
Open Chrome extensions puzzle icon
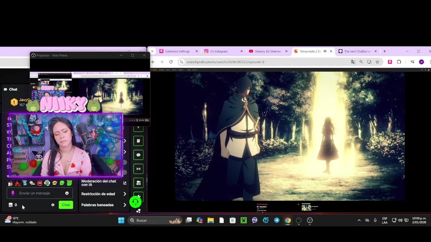(399, 62)
